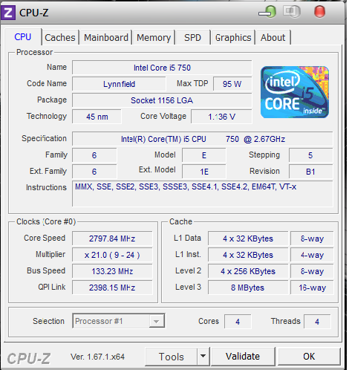Select the SPD tab
349x370 pixels.
coord(192,38)
